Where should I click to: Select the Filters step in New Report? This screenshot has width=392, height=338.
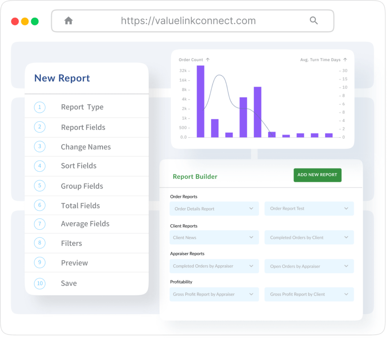pos(71,243)
